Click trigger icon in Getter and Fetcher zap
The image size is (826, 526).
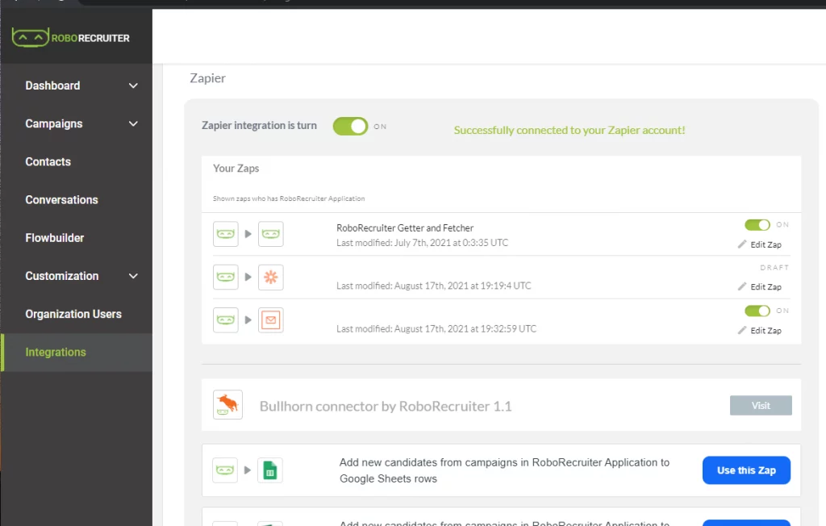(x=226, y=234)
